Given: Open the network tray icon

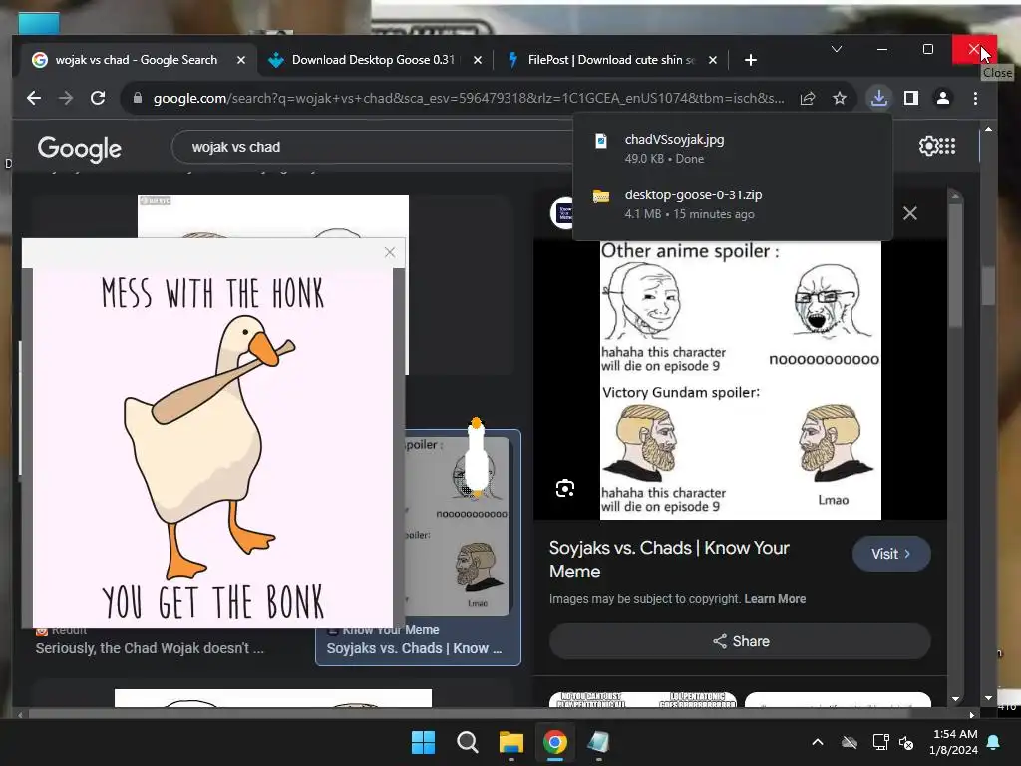Looking at the screenshot, I should click(881, 742).
